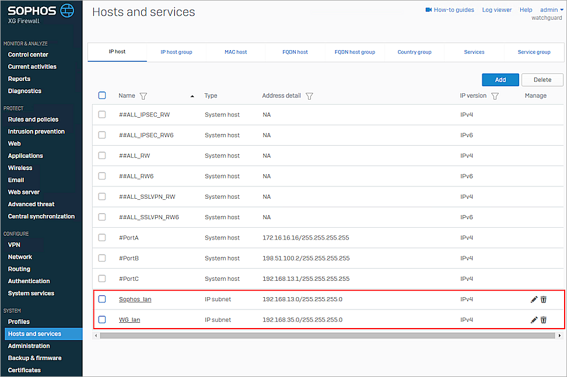Viewport: 567px width, 377px height.
Task: Navigate to Hosts and services in the sidebar
Action: tap(35, 333)
